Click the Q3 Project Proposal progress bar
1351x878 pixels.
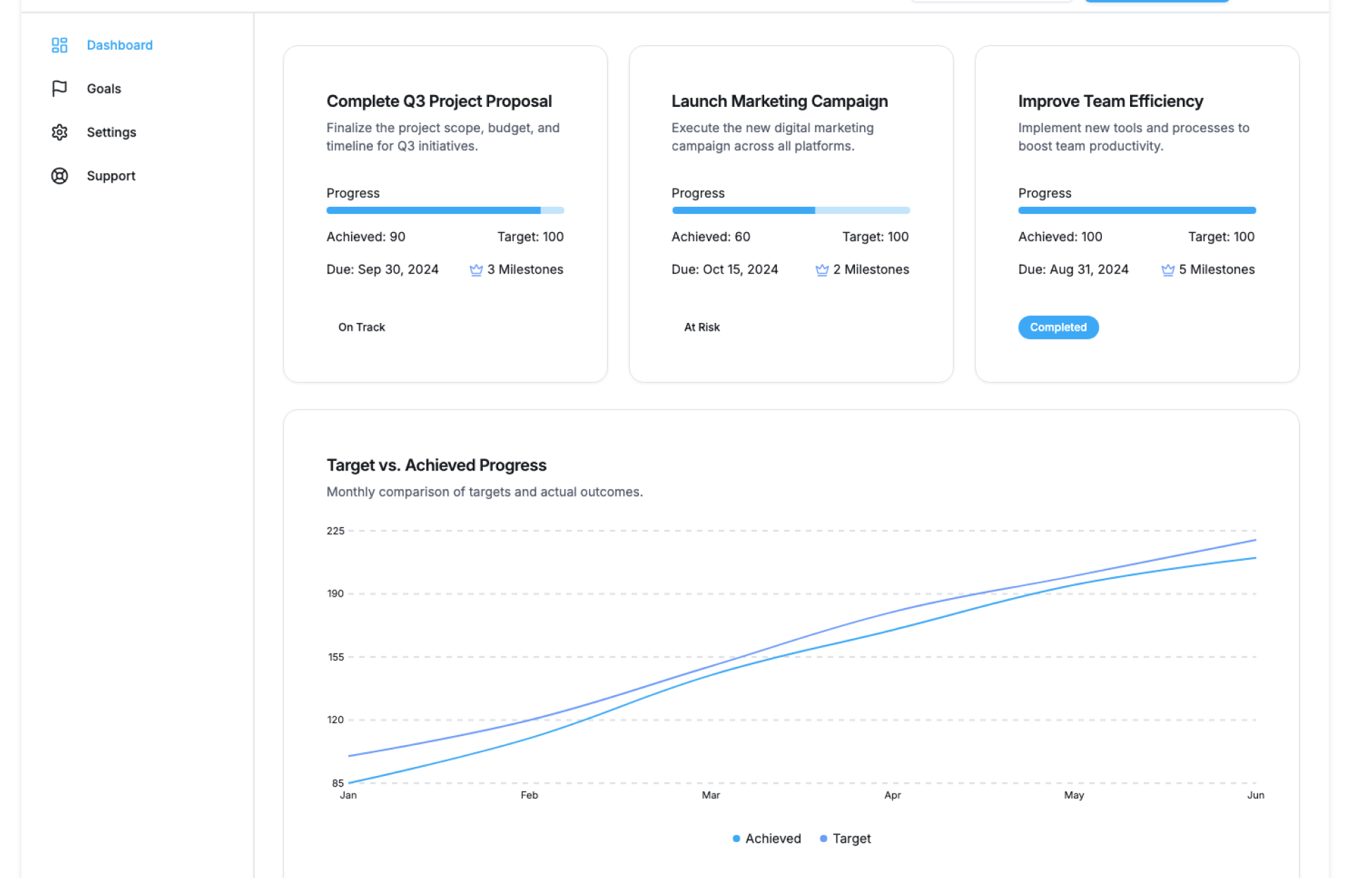pos(445,210)
